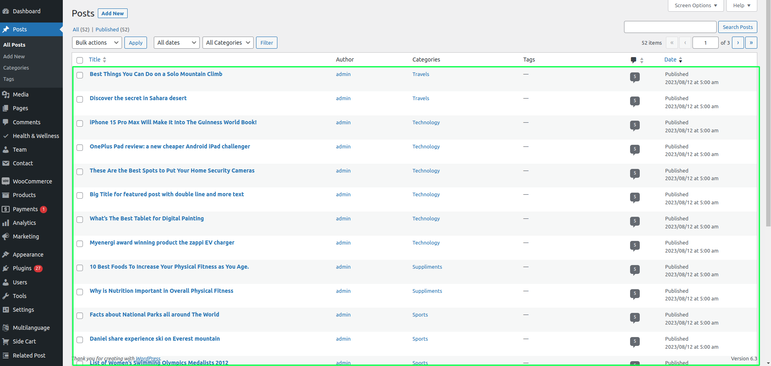Select checkbox for Big Title featured post

pos(80,195)
